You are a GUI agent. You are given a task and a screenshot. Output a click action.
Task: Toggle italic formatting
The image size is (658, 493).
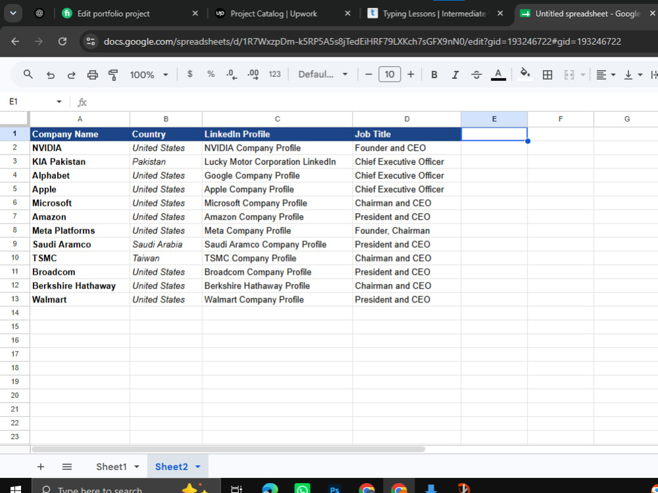coord(455,75)
